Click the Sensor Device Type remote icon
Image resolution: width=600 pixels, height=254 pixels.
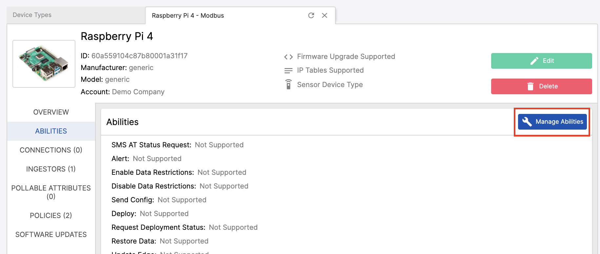pyautogui.click(x=289, y=84)
